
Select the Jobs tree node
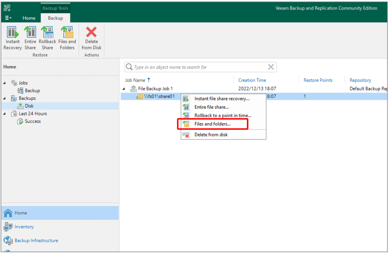click(23, 83)
